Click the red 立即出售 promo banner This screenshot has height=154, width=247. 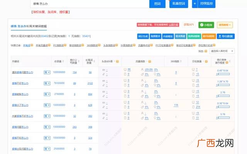coord(158,25)
